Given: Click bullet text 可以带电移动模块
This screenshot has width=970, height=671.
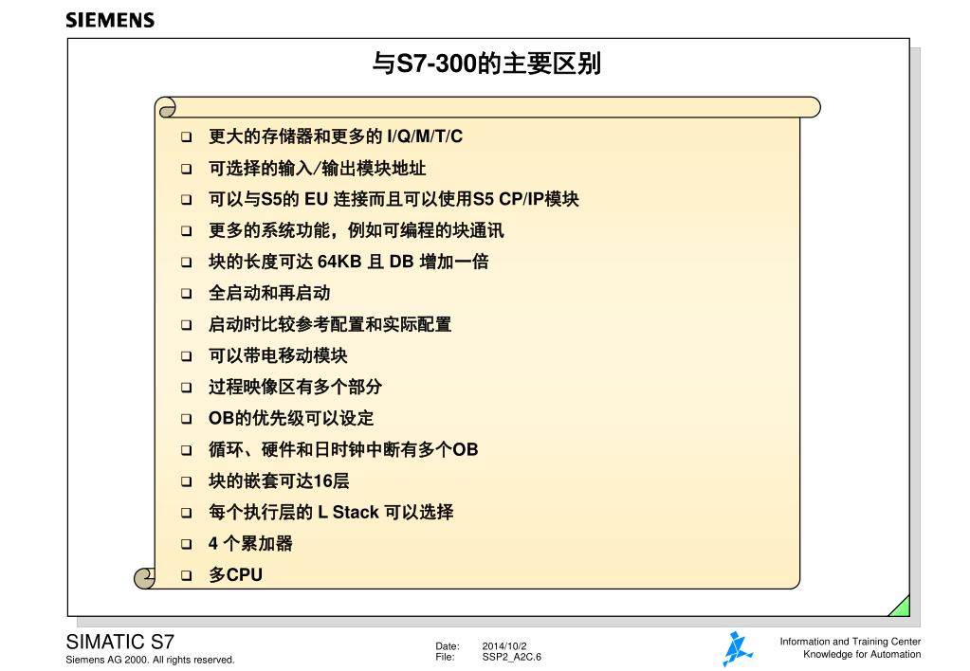Looking at the screenshot, I should point(278,355).
